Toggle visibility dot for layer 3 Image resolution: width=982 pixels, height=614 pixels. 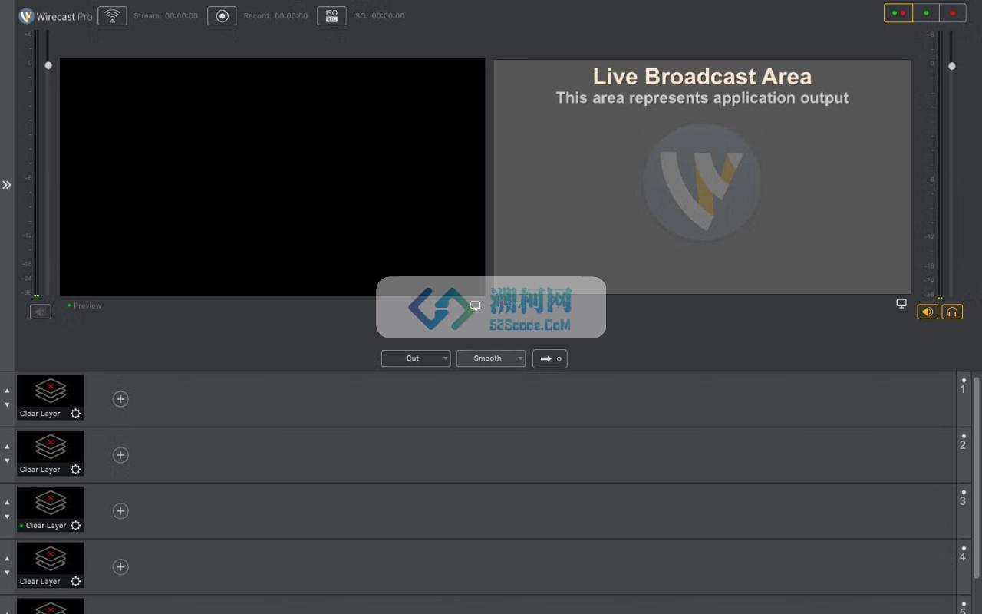[964, 492]
